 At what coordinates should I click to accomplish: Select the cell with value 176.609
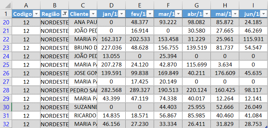[x=225, y=73]
